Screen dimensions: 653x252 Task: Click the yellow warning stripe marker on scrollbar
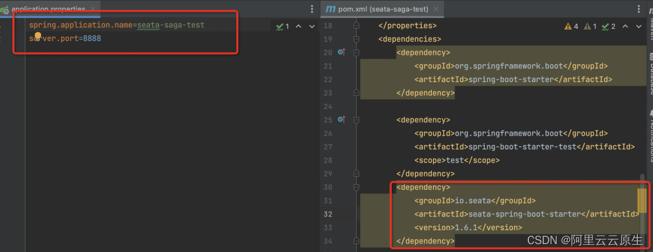[x=642, y=200]
